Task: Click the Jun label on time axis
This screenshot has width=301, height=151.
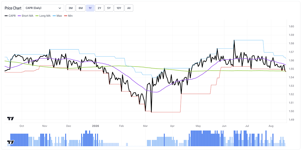Action: (224, 126)
